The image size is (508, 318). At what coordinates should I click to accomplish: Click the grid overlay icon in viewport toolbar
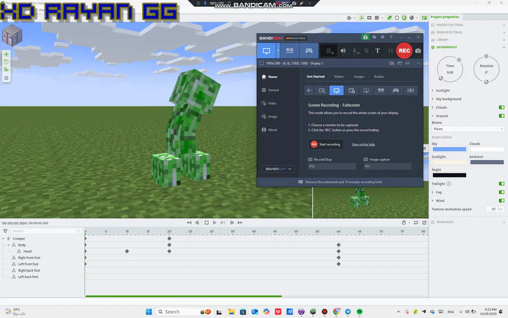[x=377, y=18]
